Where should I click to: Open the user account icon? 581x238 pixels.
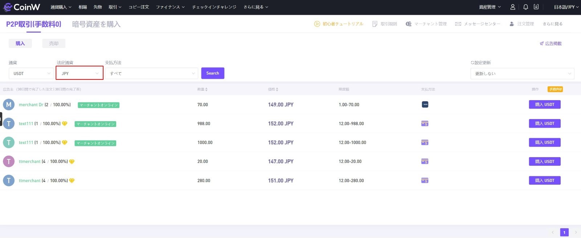[513, 7]
